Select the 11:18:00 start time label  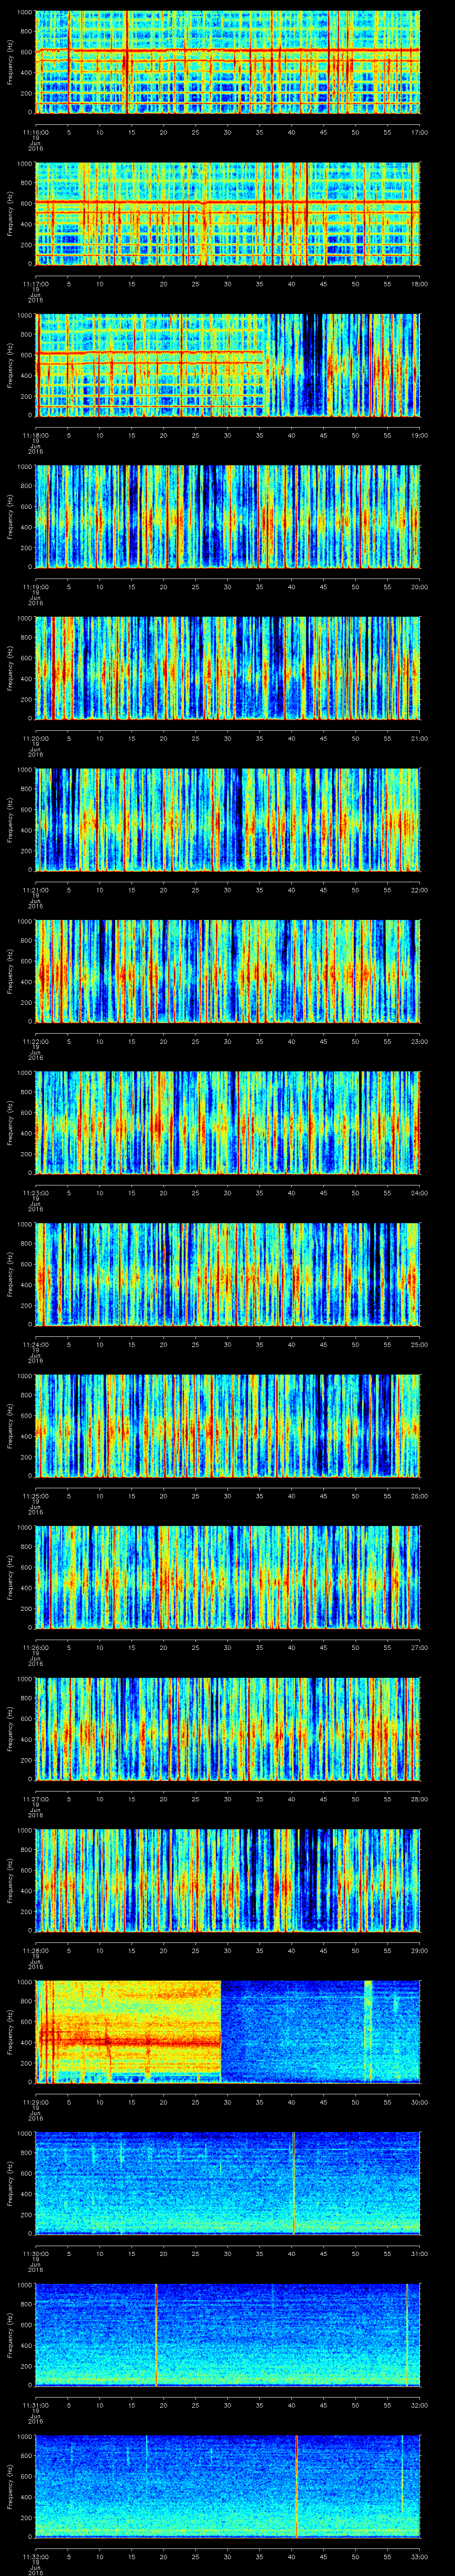[36, 435]
